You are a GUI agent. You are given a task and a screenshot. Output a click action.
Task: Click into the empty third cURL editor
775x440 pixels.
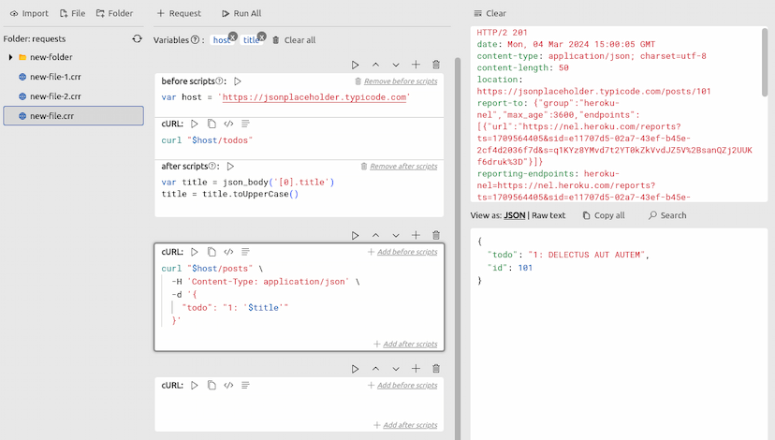point(299,405)
